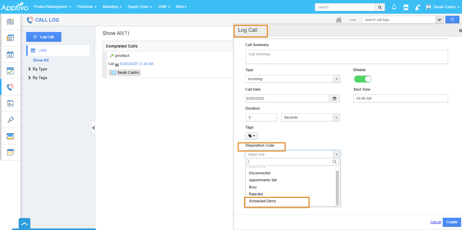The width and height of the screenshot is (462, 230).
Task: Open the Financials menu
Action: [x=87, y=7]
